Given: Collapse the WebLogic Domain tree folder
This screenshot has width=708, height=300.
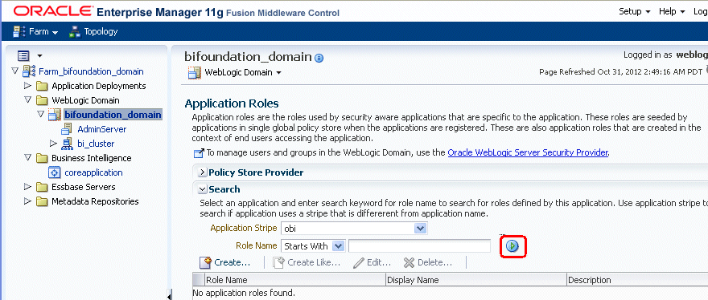Looking at the screenshot, I should pyautogui.click(x=27, y=100).
